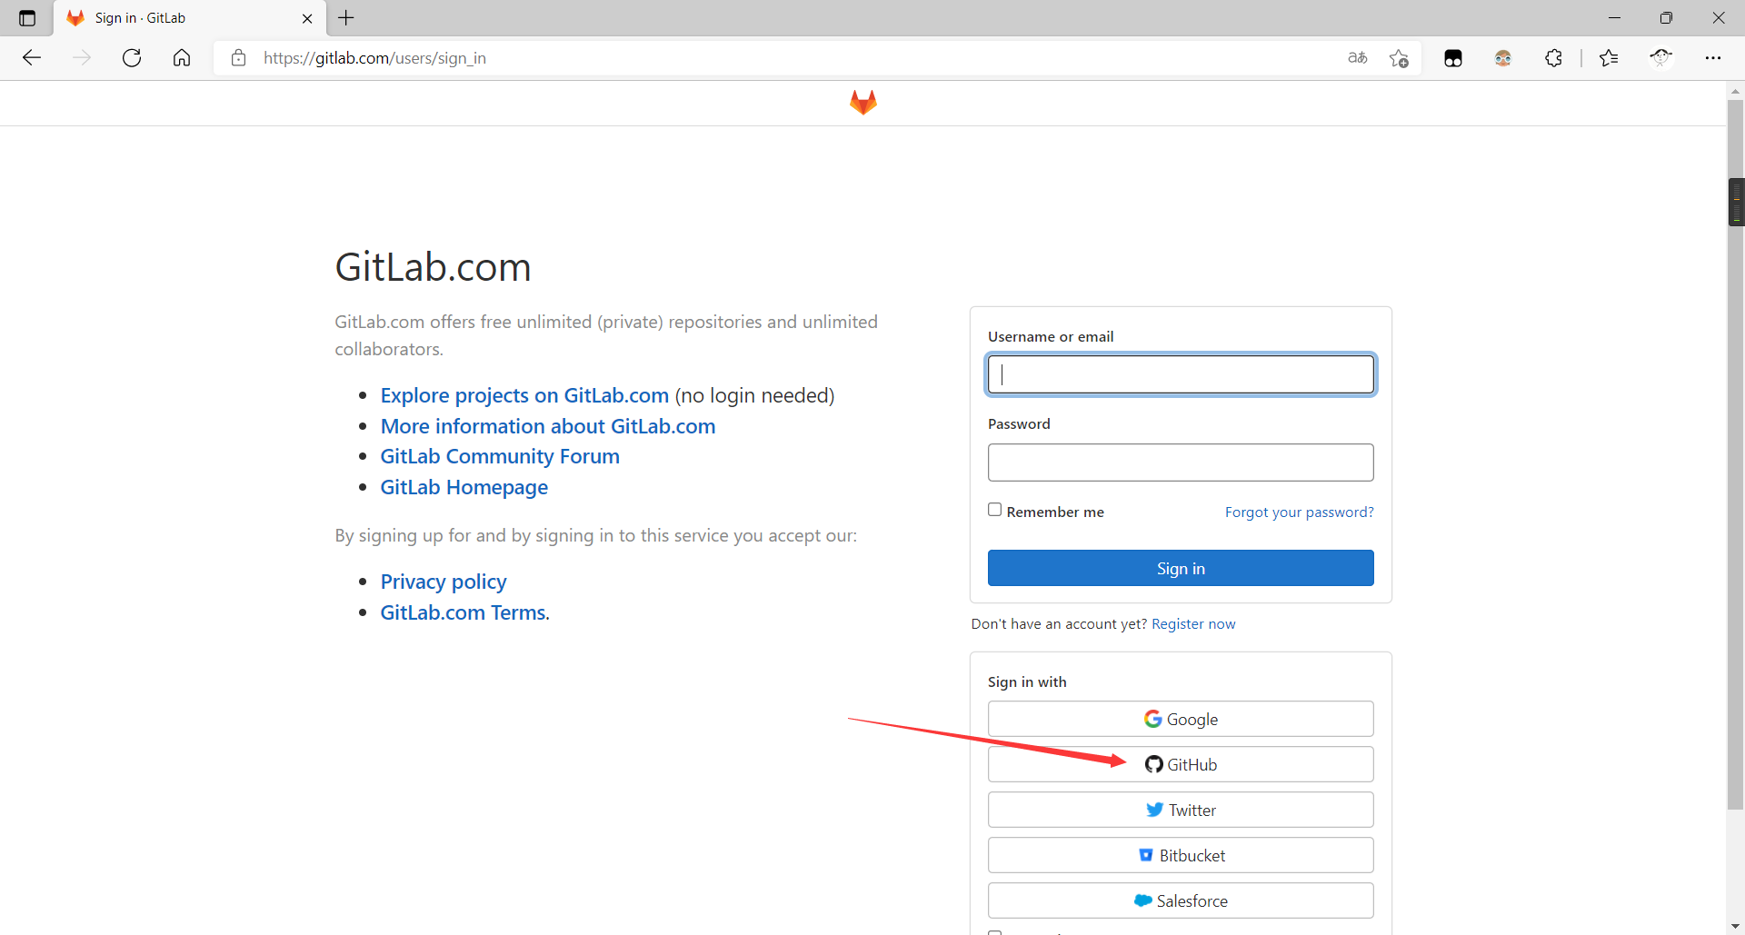This screenshot has width=1745, height=935.
Task: Open the Favorites list icon
Action: 1609,58
